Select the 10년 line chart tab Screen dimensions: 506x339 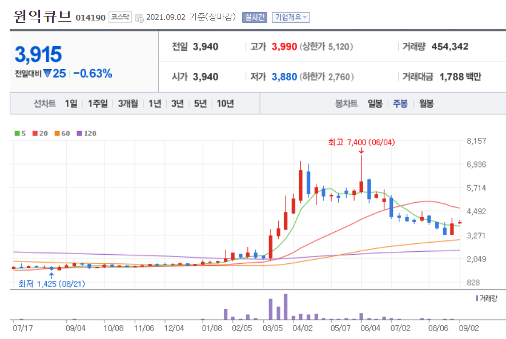(225, 104)
